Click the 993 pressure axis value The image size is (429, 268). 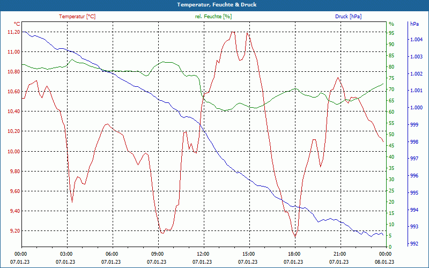[415, 227]
